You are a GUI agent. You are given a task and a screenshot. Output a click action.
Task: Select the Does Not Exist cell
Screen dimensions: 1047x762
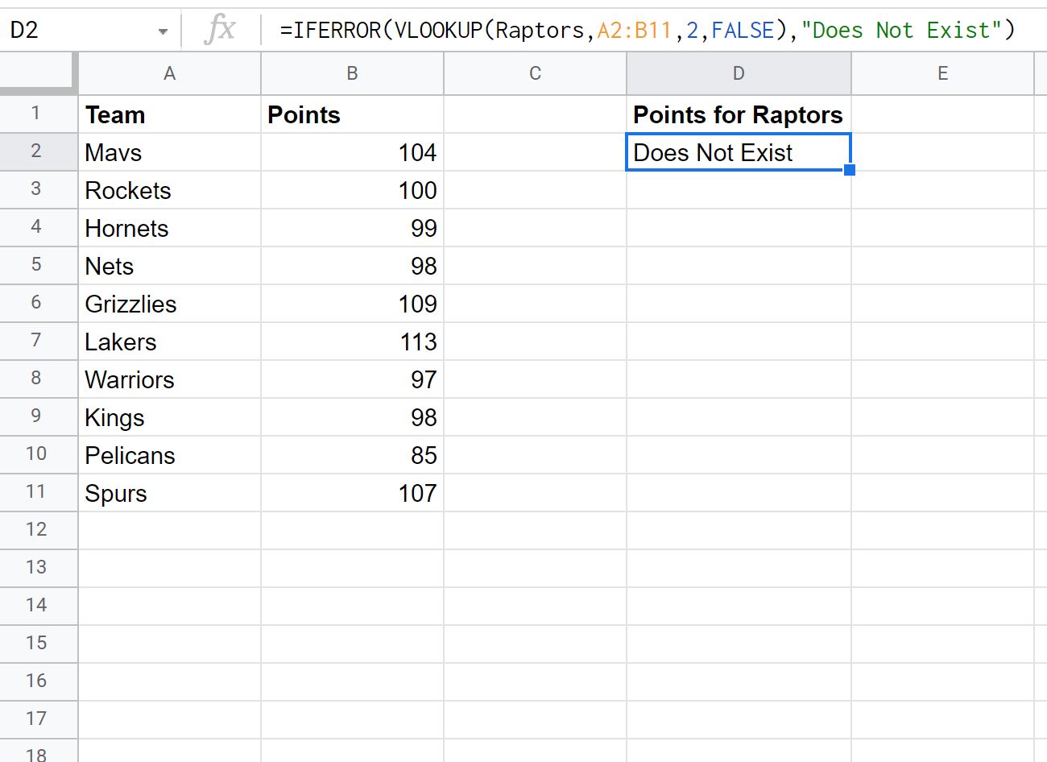pyautogui.click(x=739, y=152)
